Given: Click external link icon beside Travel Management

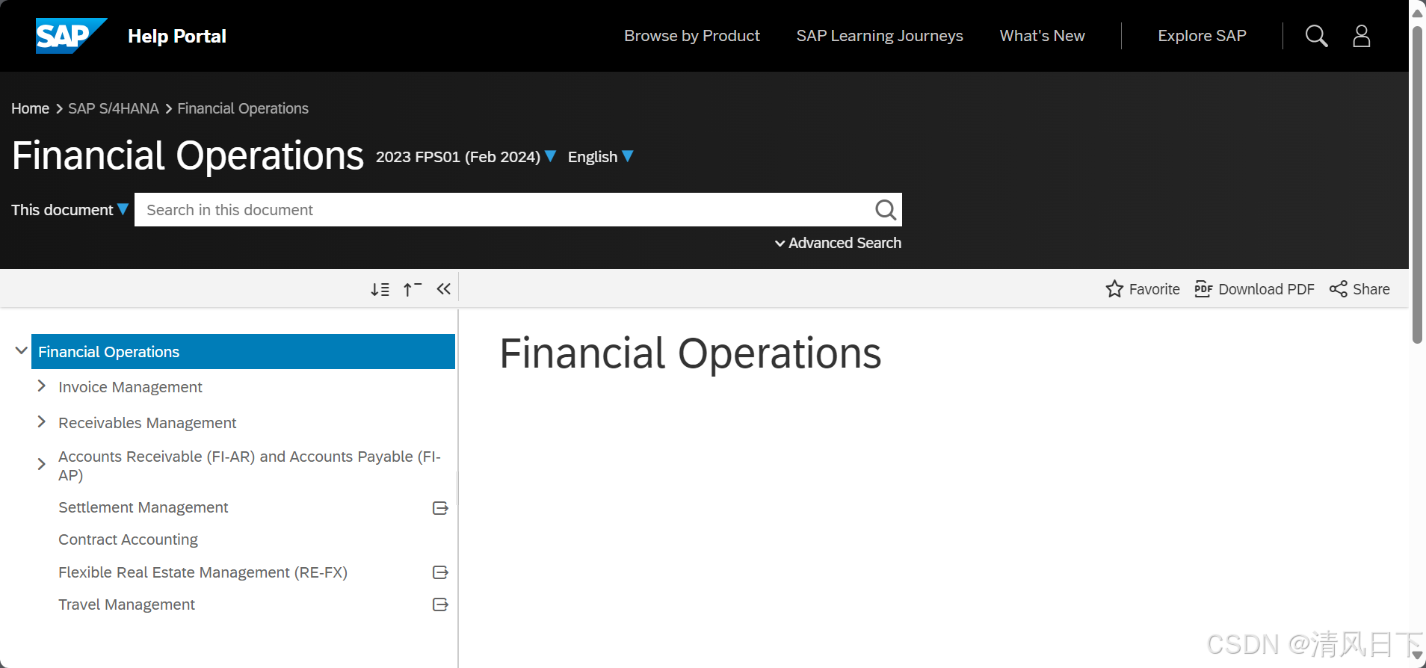Looking at the screenshot, I should click(x=440, y=604).
